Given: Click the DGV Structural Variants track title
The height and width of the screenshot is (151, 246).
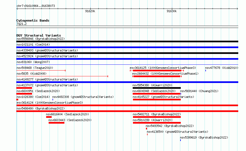Looking at the screenshot, I should click(39, 35).
